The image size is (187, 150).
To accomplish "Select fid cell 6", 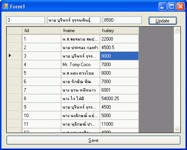I will [x=42, y=82].
